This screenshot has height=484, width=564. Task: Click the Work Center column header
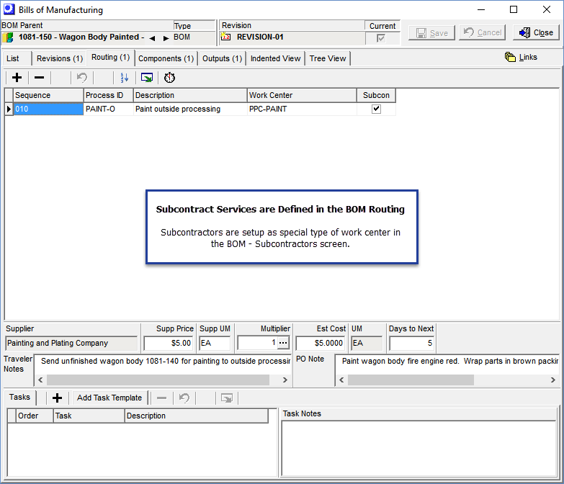(x=303, y=95)
